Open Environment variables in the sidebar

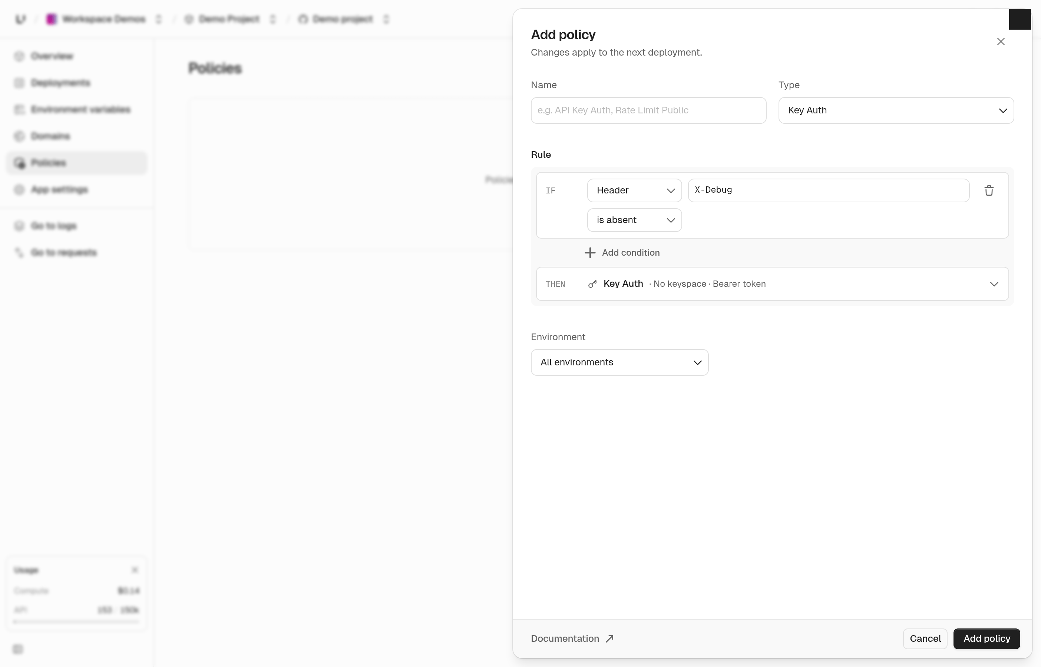point(77,110)
